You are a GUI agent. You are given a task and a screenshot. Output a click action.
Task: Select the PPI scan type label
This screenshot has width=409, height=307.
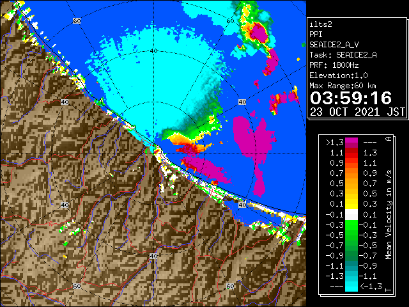(316, 35)
